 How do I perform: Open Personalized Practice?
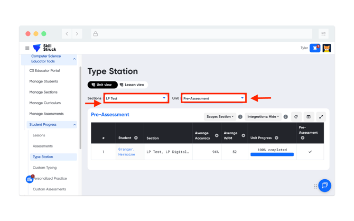tap(50, 178)
